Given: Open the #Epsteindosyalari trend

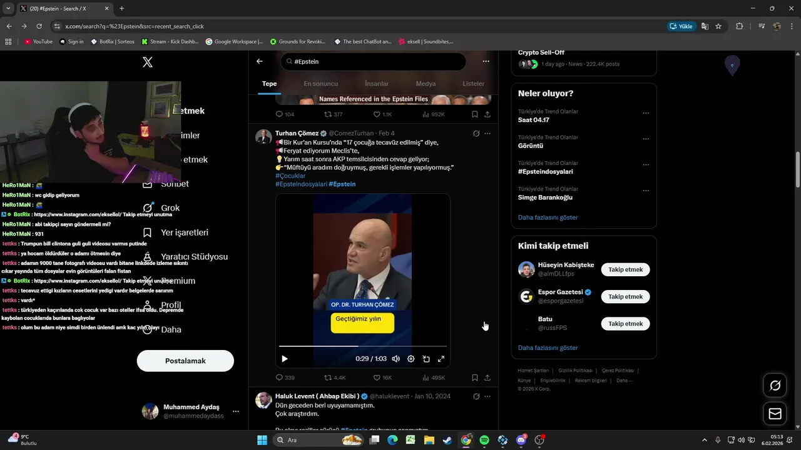Looking at the screenshot, I should [x=546, y=171].
